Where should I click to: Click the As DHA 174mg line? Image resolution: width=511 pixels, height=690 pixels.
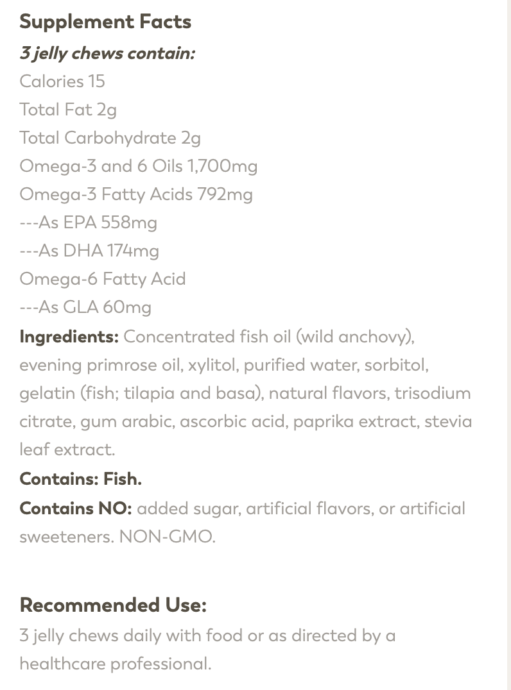coord(89,251)
